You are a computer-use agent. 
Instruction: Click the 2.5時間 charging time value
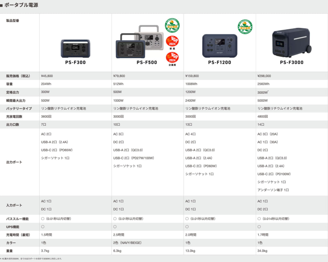(x=119, y=235)
